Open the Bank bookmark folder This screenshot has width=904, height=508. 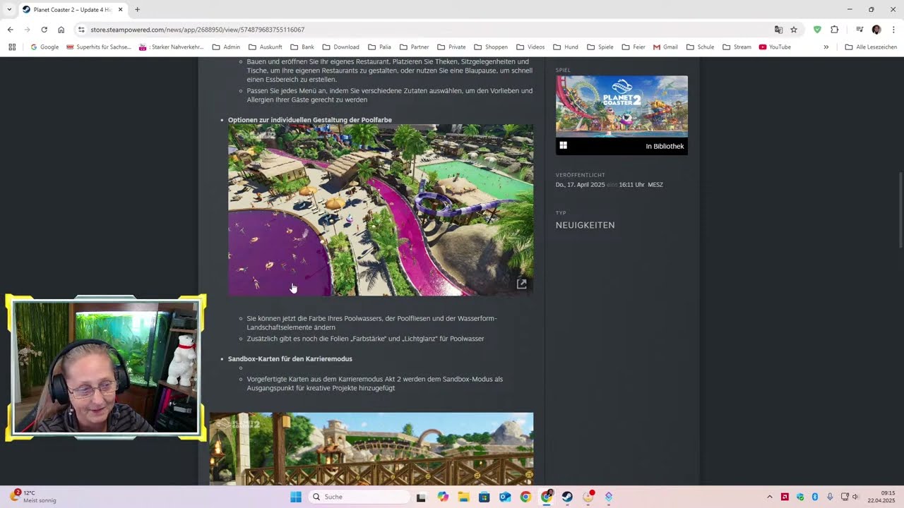point(302,47)
